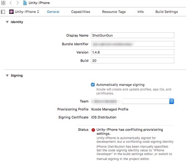Focus the Version field showing 1.4.6
This screenshot has height=164, width=186.
pyautogui.click(x=133, y=52)
